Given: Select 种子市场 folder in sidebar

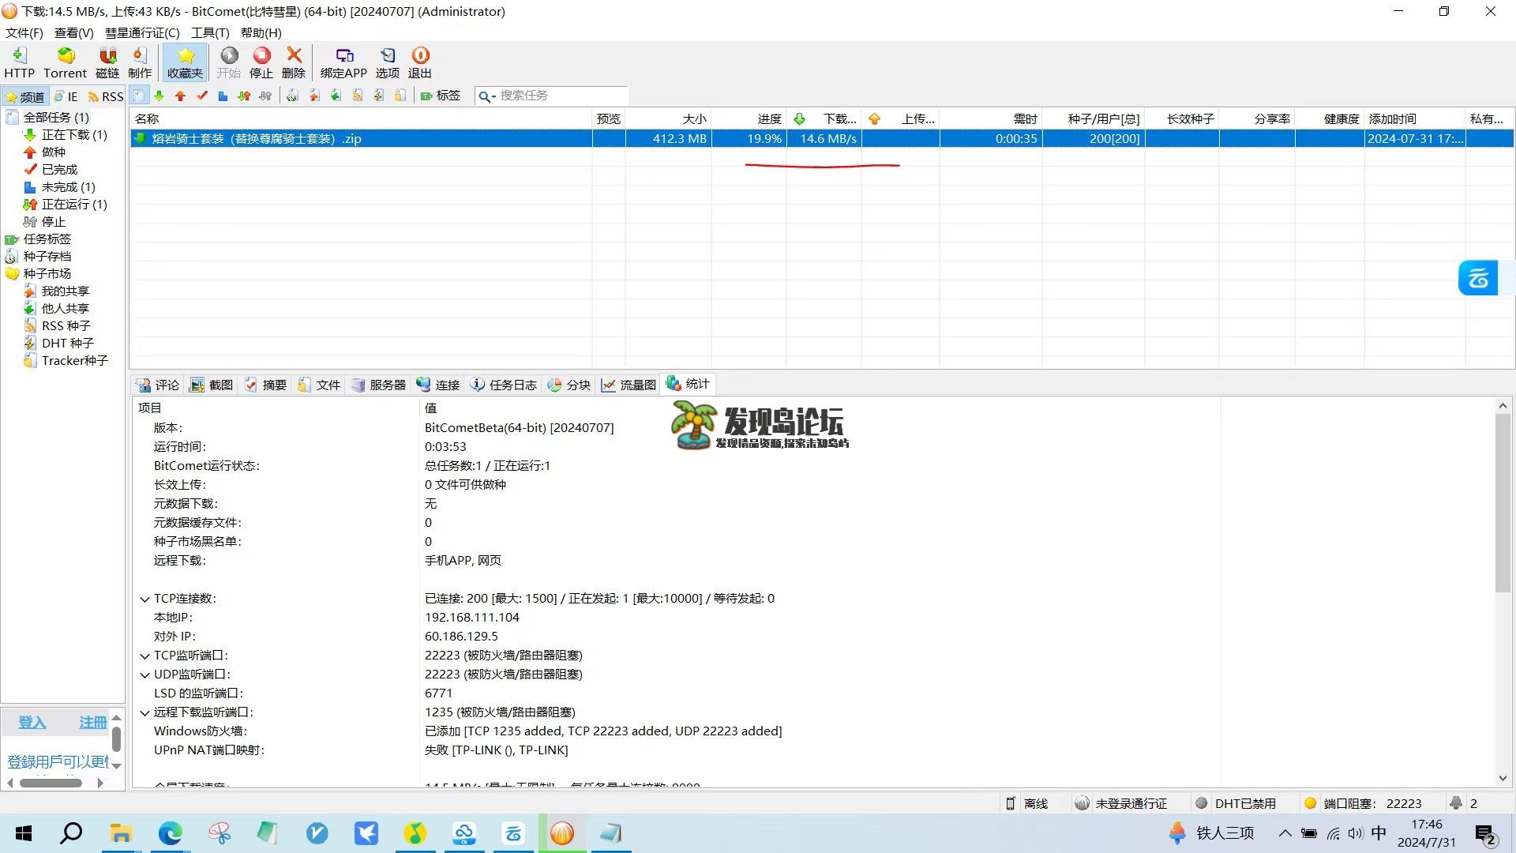Looking at the screenshot, I should coord(47,273).
